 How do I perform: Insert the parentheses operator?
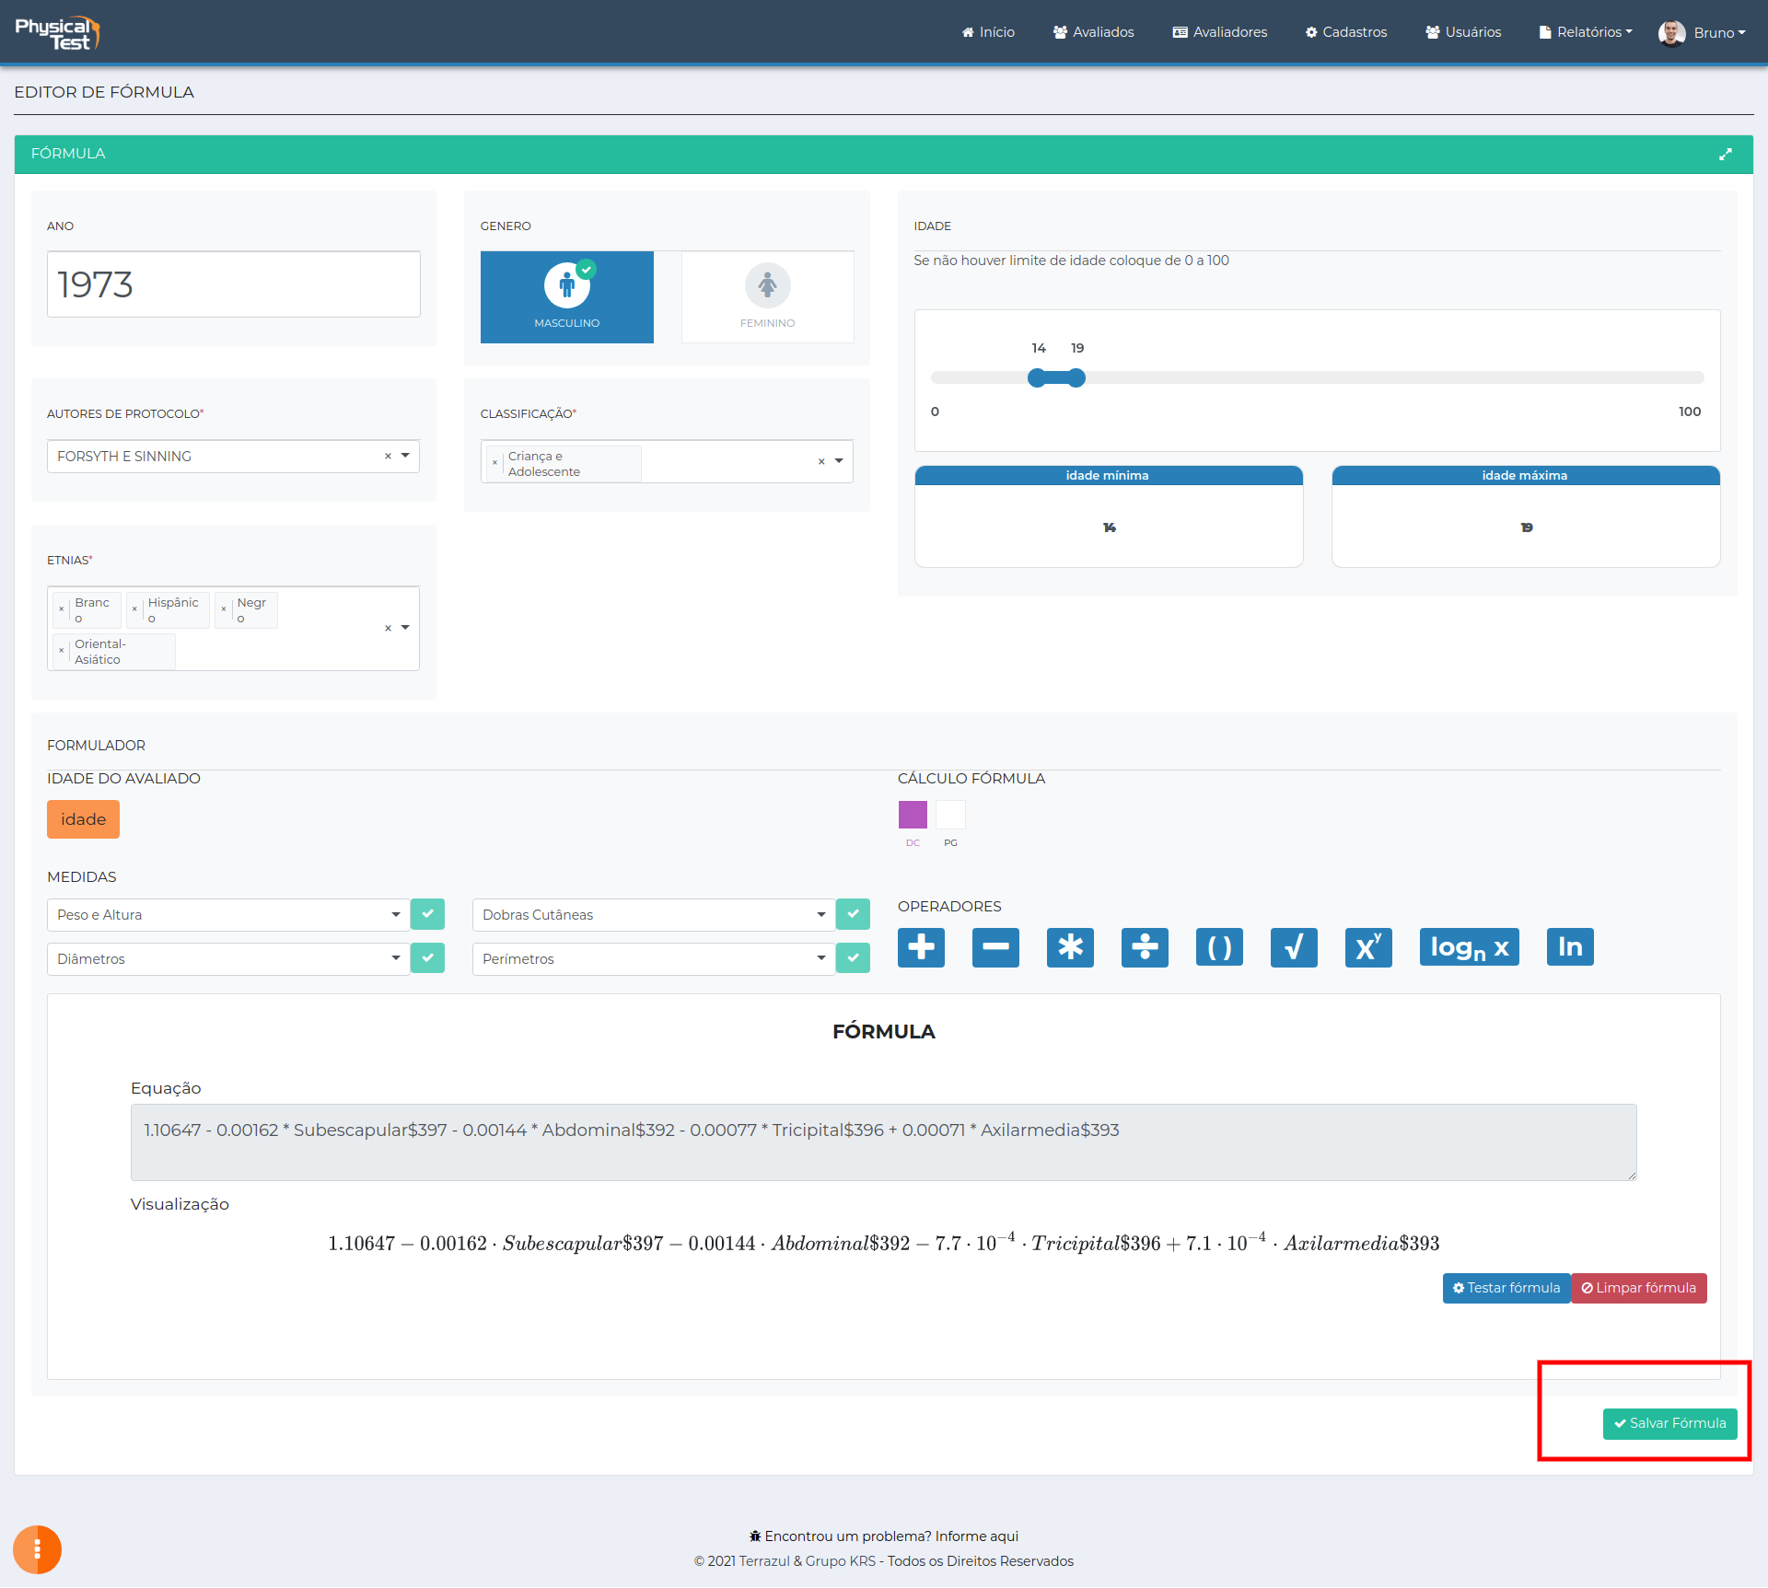pos(1219,947)
